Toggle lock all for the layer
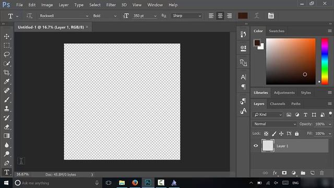This screenshot has height=188, width=334. click(x=297, y=134)
